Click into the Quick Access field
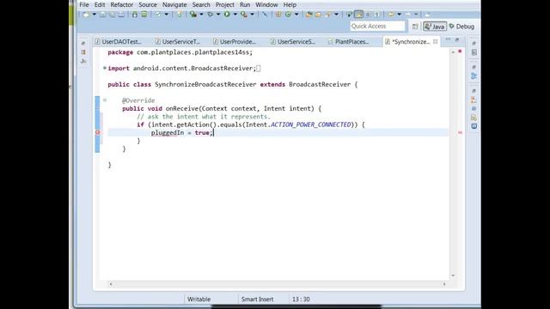The image size is (550, 309). point(377,26)
